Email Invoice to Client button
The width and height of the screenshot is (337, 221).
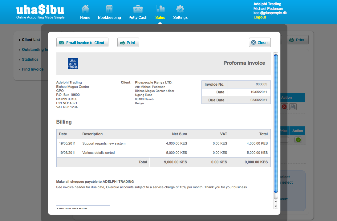point(82,43)
